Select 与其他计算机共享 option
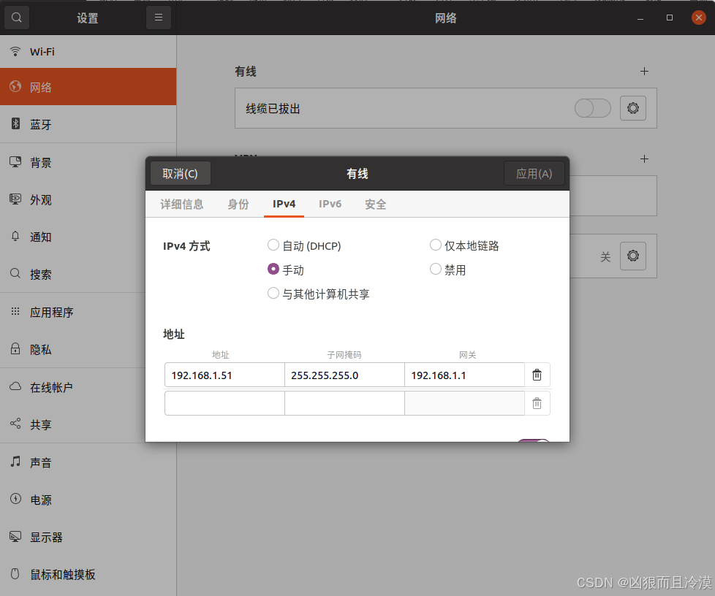Viewport: 715px width, 596px height. click(318, 294)
